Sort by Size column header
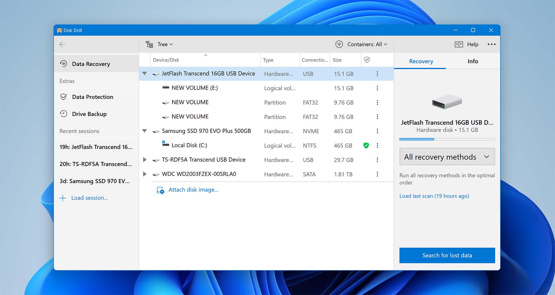 [x=345, y=60]
